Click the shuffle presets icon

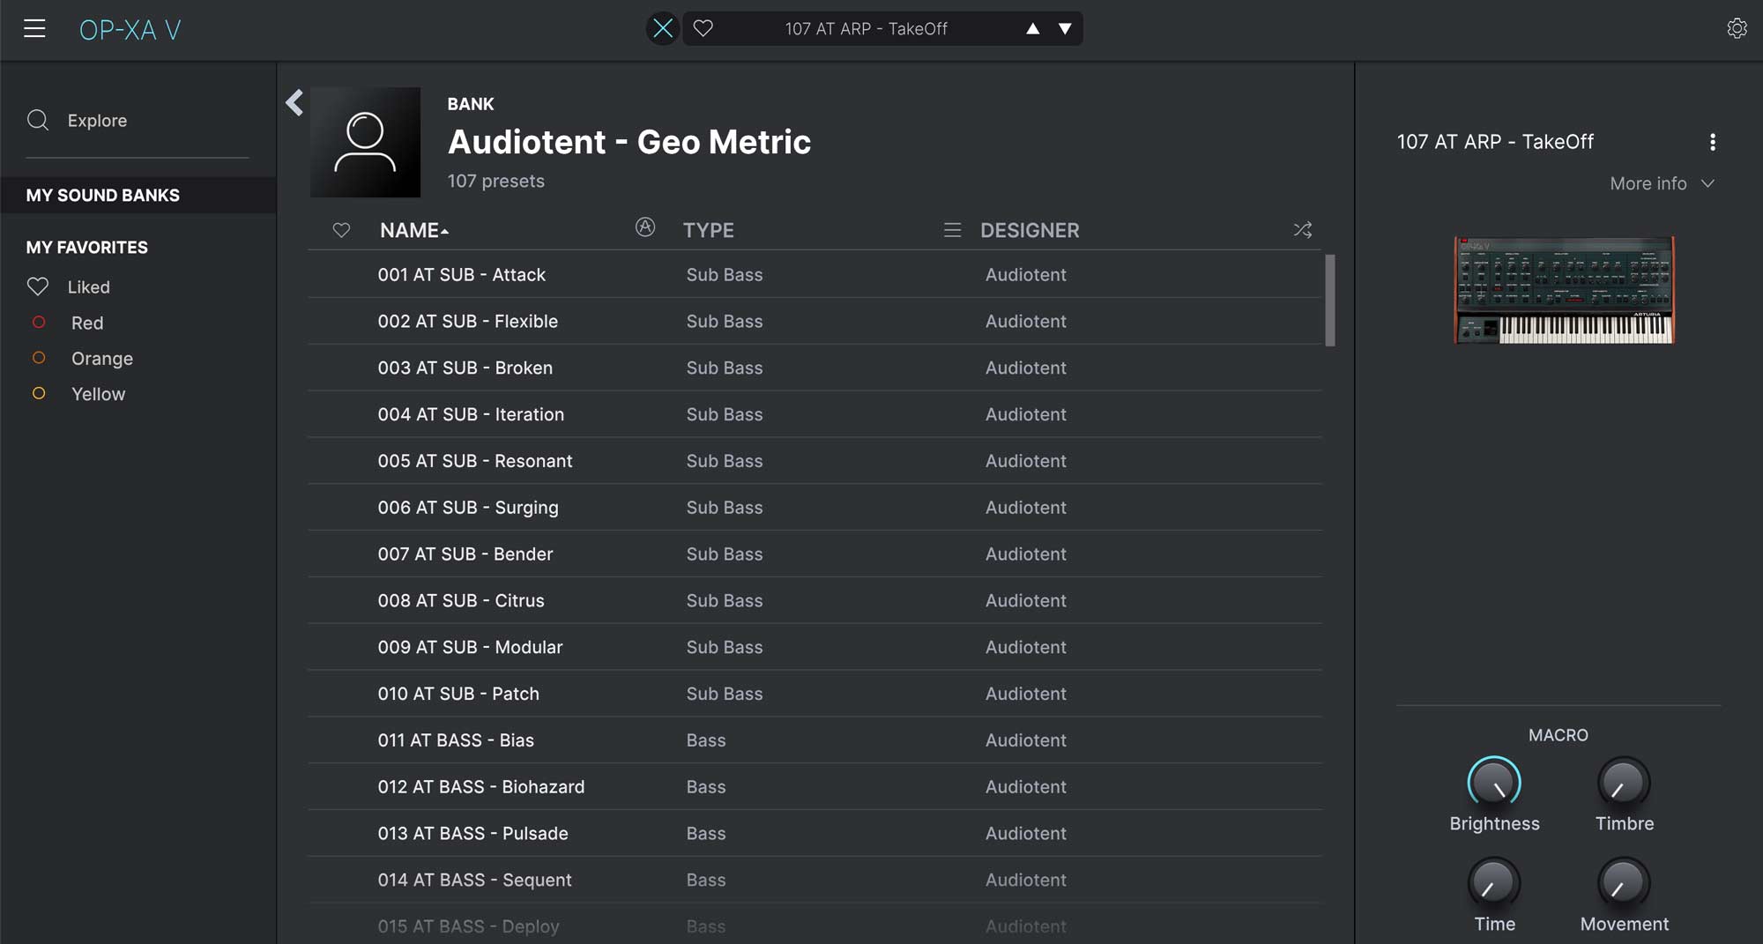1302,230
